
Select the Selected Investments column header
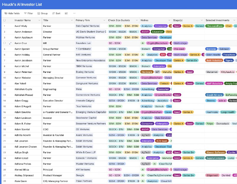tap(217, 20)
